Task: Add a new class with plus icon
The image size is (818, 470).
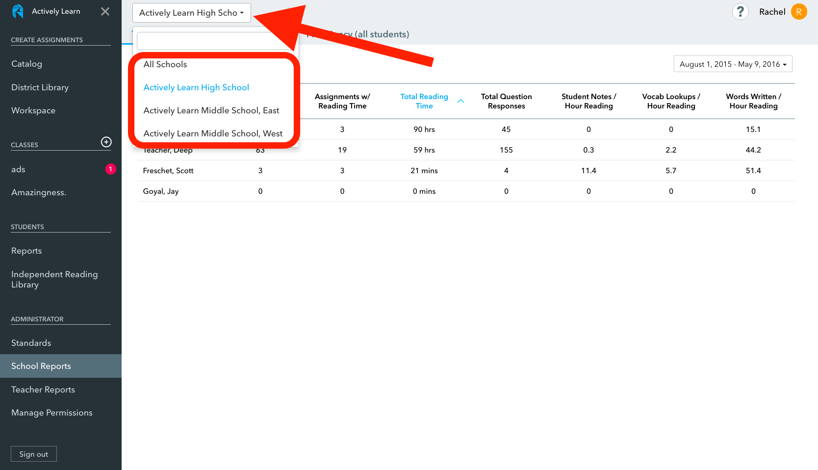Action: pyautogui.click(x=106, y=142)
